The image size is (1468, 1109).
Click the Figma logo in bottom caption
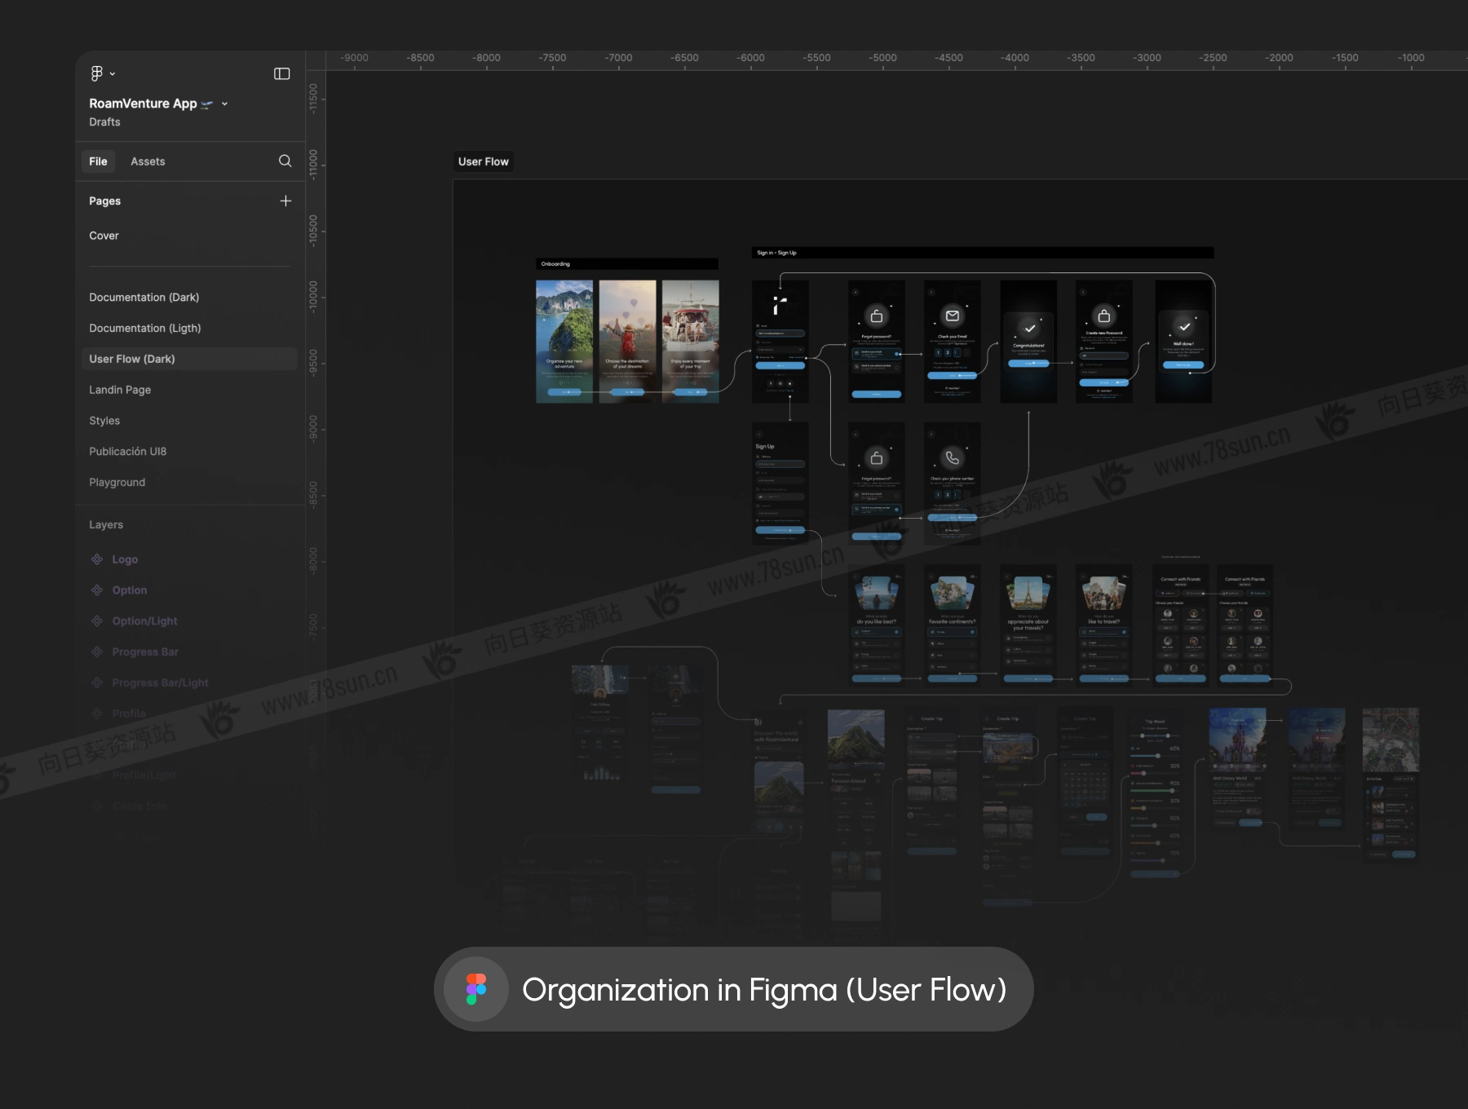[x=476, y=989]
